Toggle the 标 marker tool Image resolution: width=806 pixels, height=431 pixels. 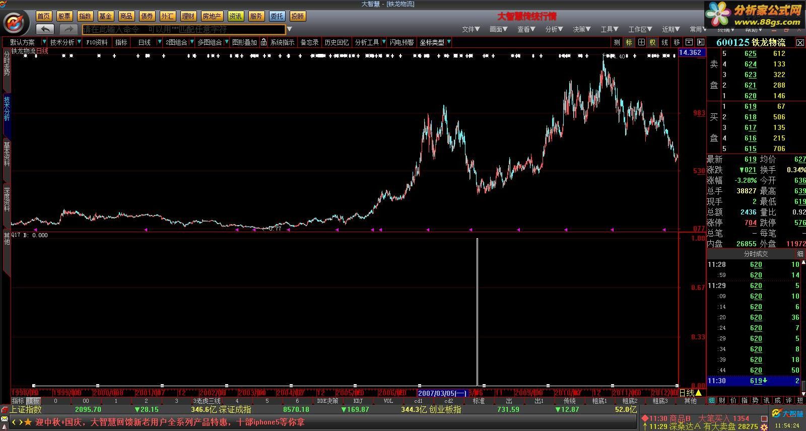coord(629,42)
